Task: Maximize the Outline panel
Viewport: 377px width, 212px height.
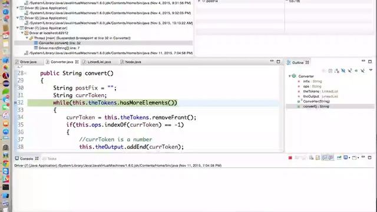Action: coord(370,61)
